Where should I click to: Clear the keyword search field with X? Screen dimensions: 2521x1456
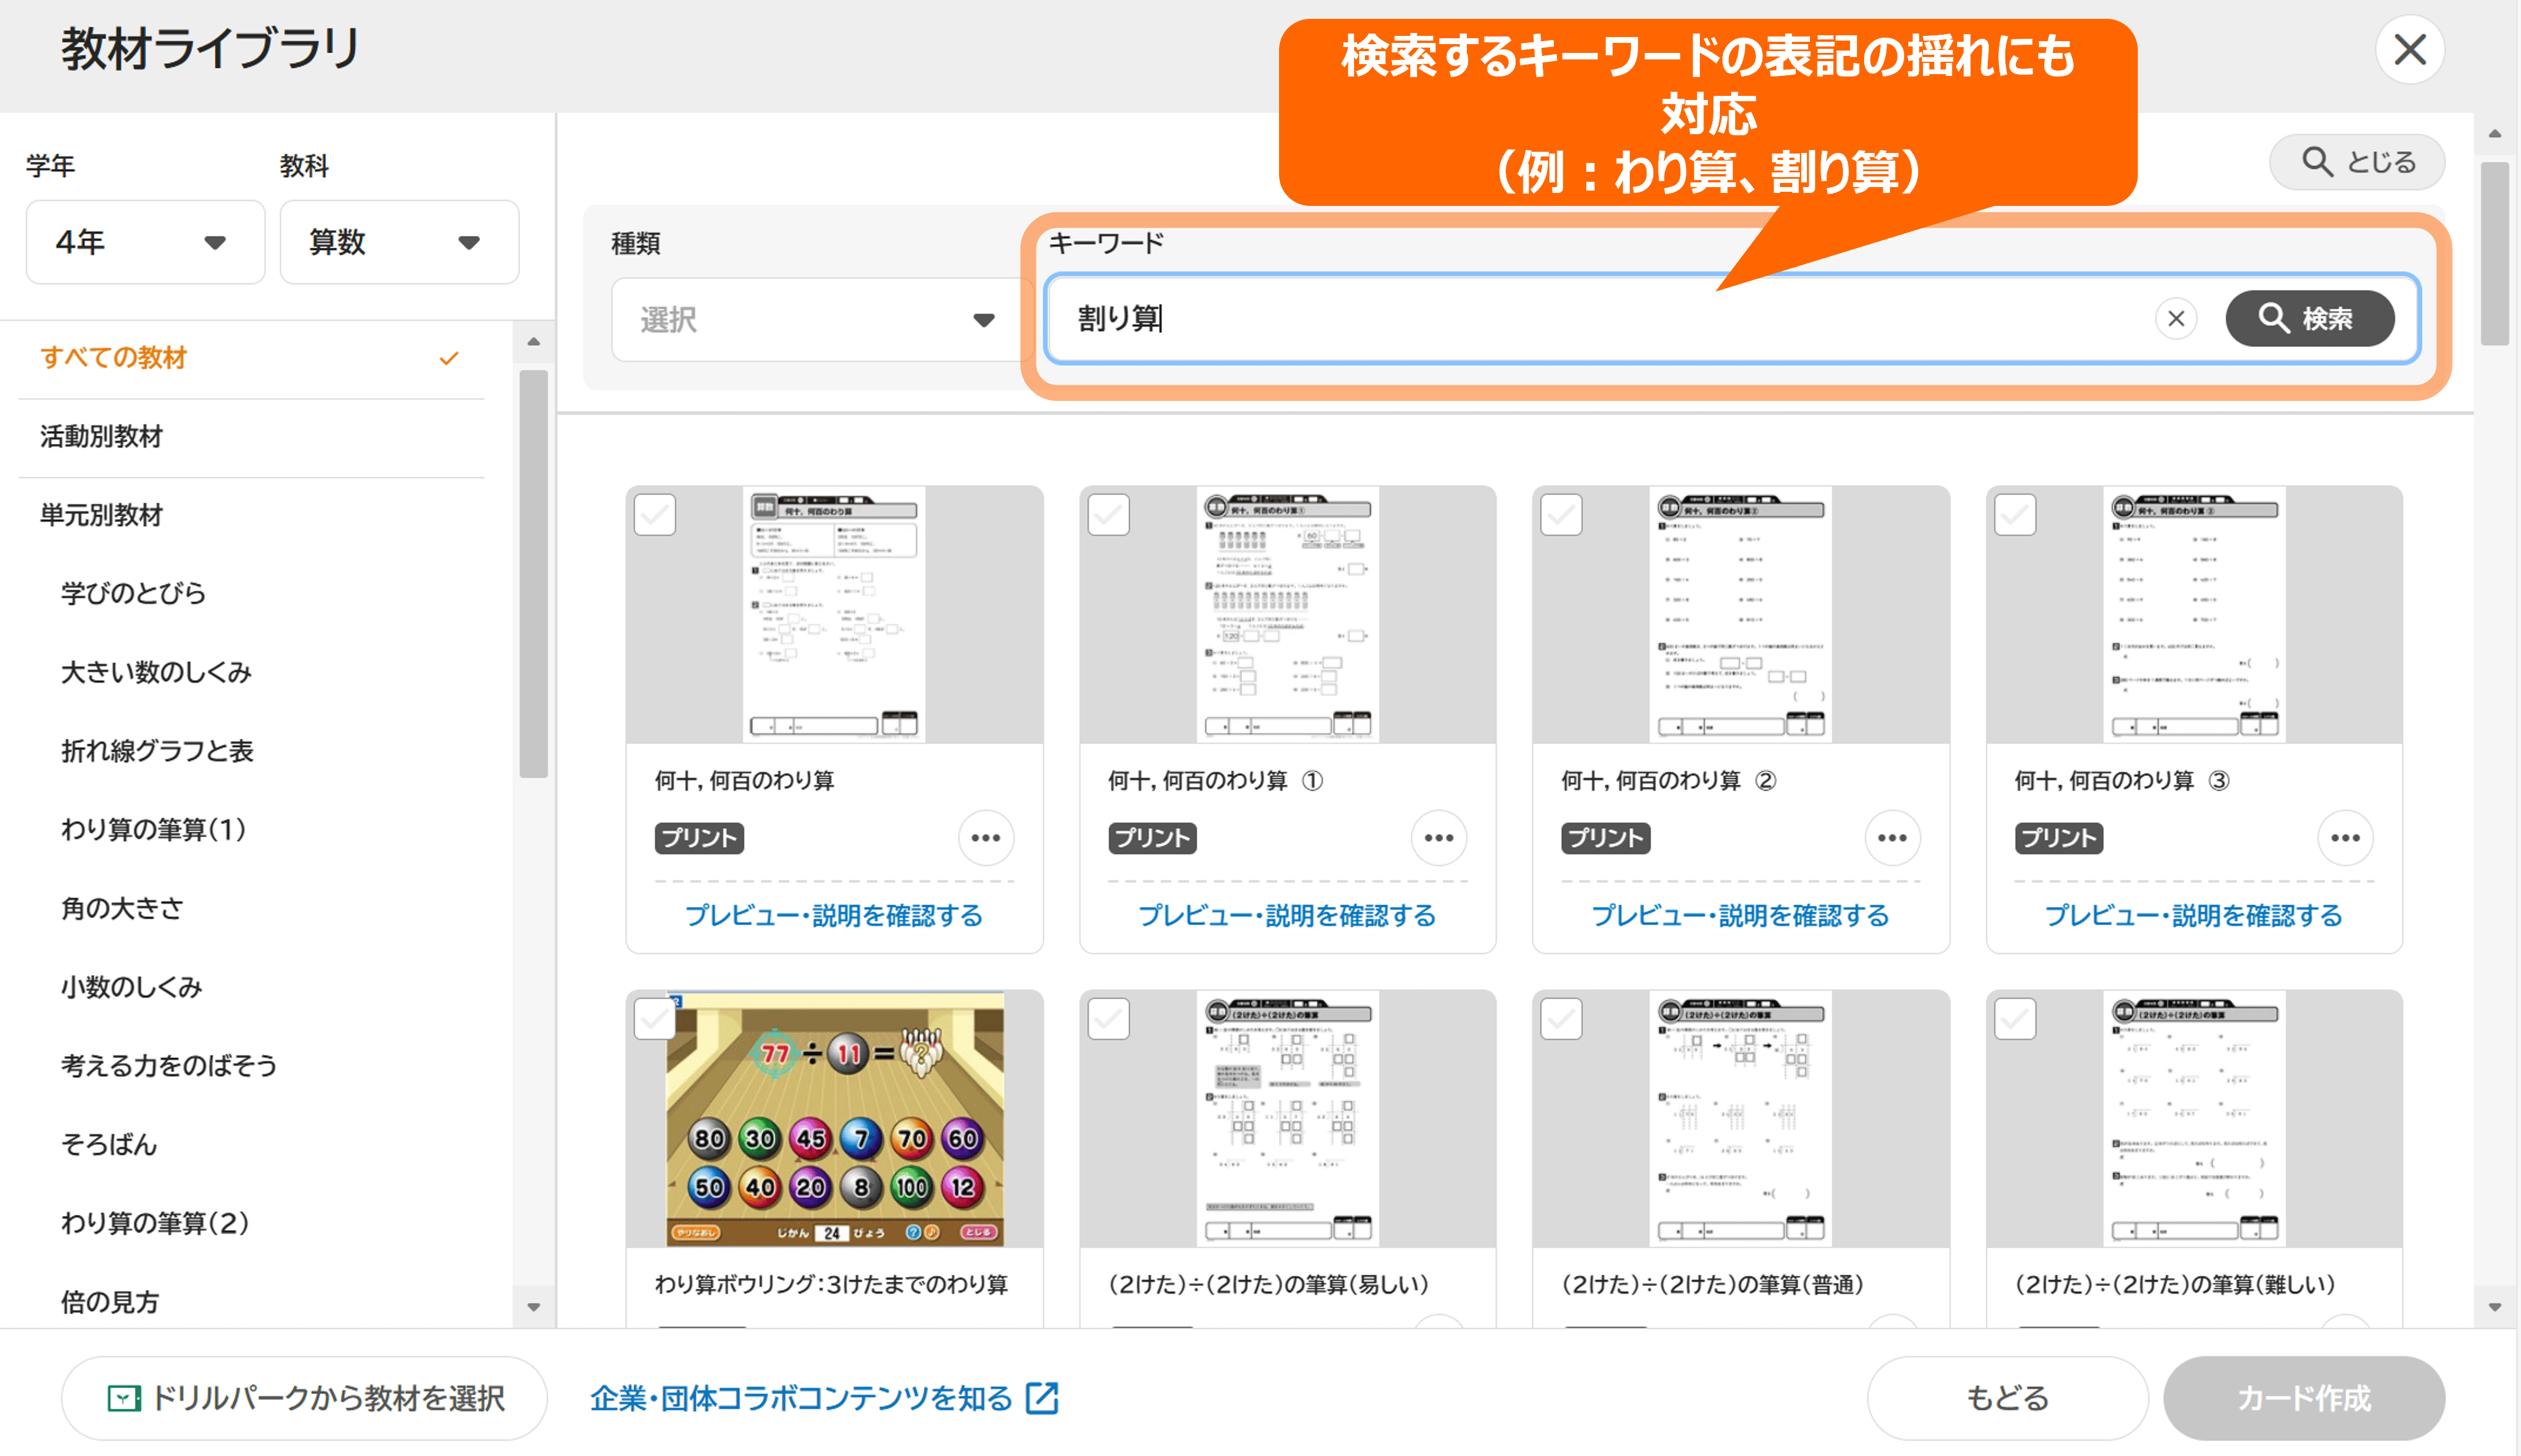click(x=2175, y=319)
